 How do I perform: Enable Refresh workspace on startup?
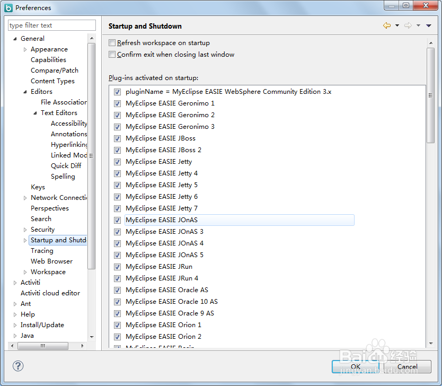pos(112,43)
